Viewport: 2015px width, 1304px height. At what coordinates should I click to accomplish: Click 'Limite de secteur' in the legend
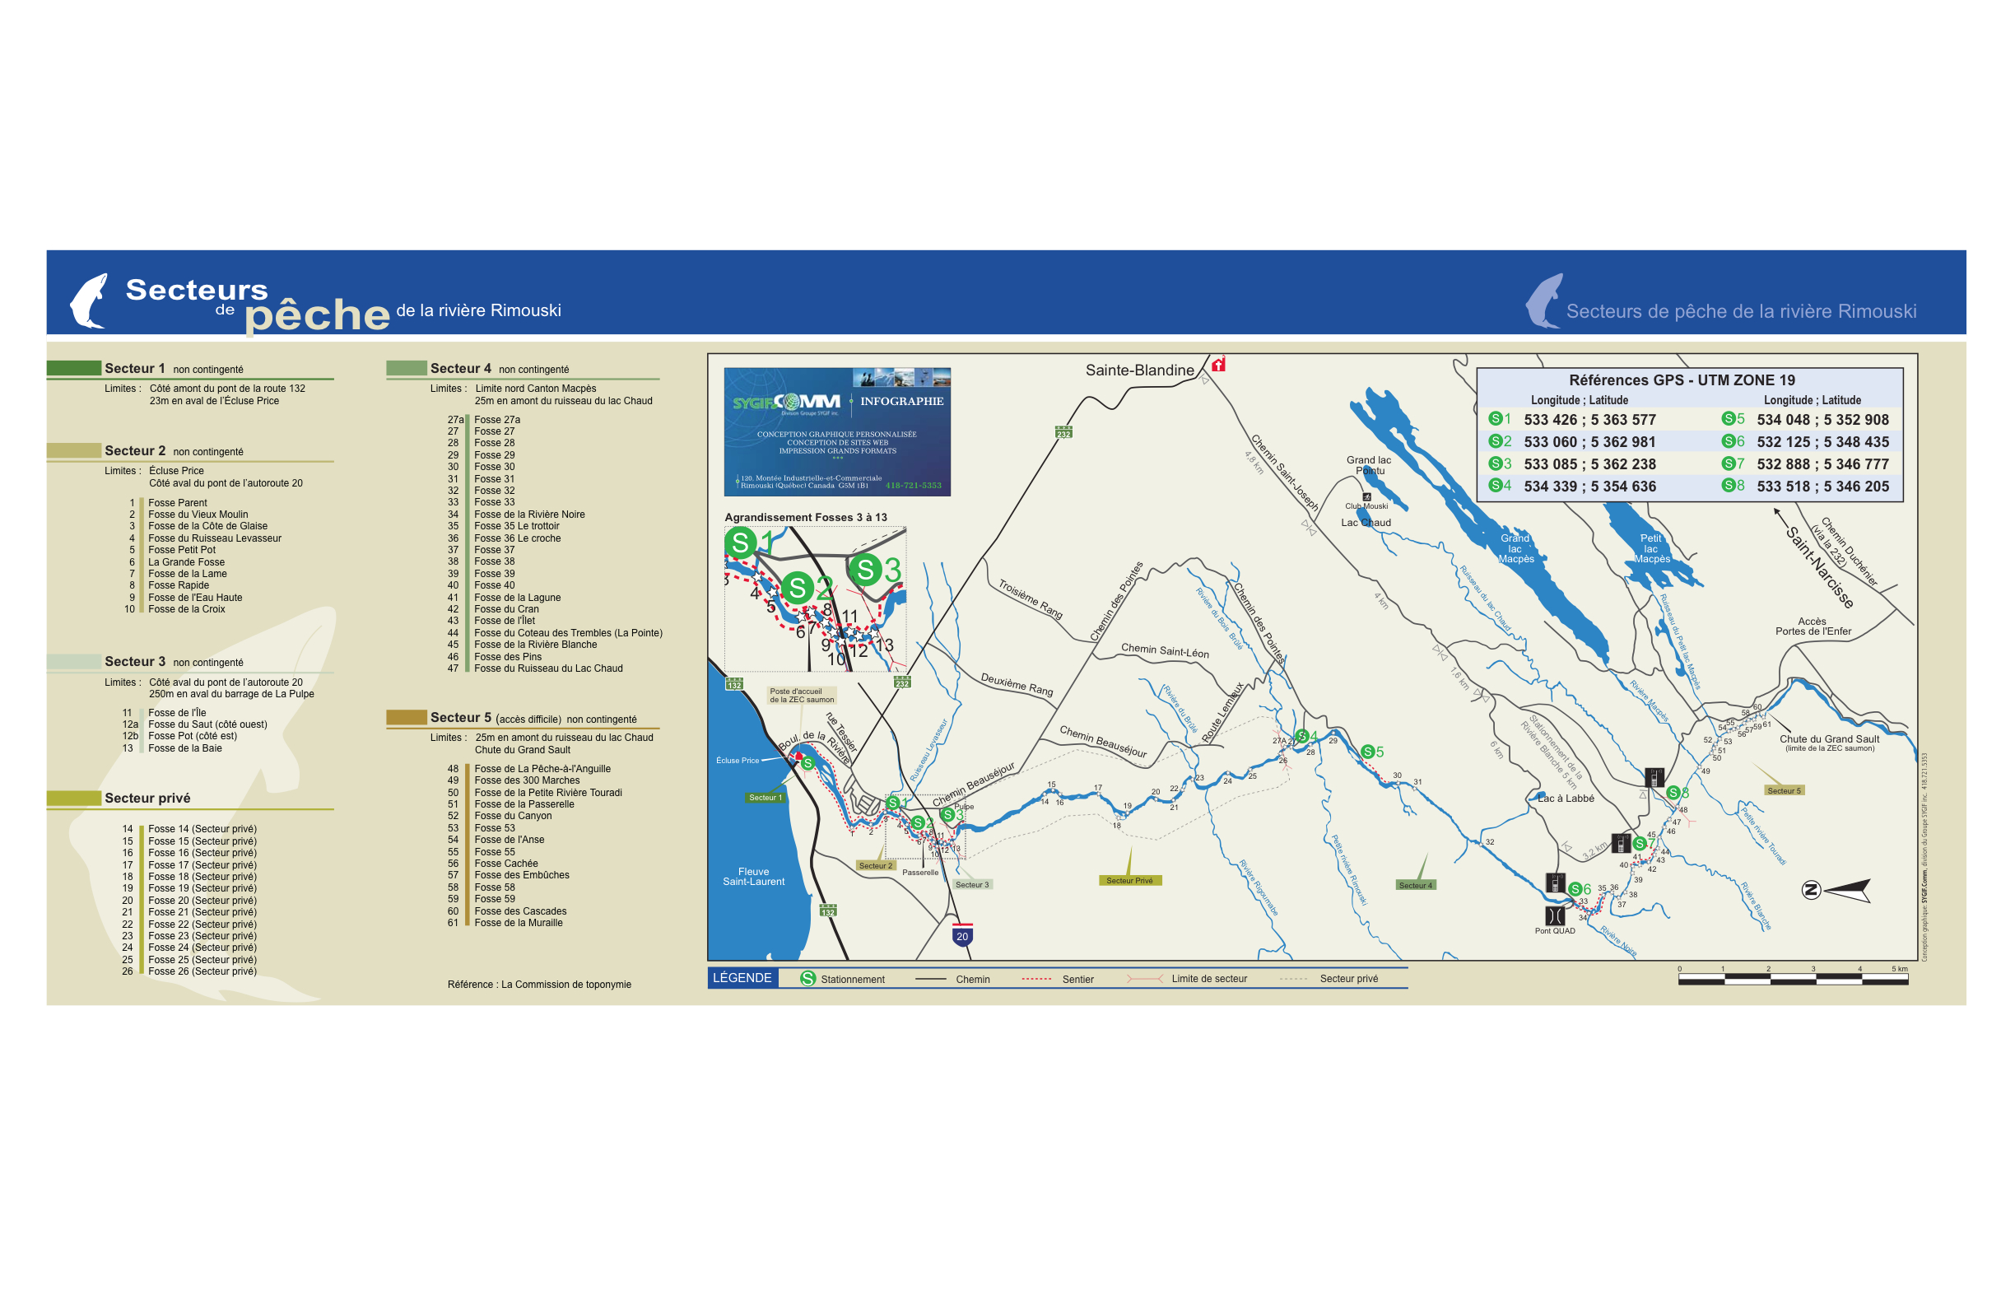point(1209,979)
